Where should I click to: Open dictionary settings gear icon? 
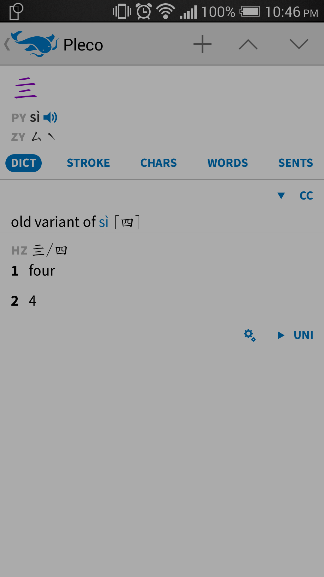[250, 335]
